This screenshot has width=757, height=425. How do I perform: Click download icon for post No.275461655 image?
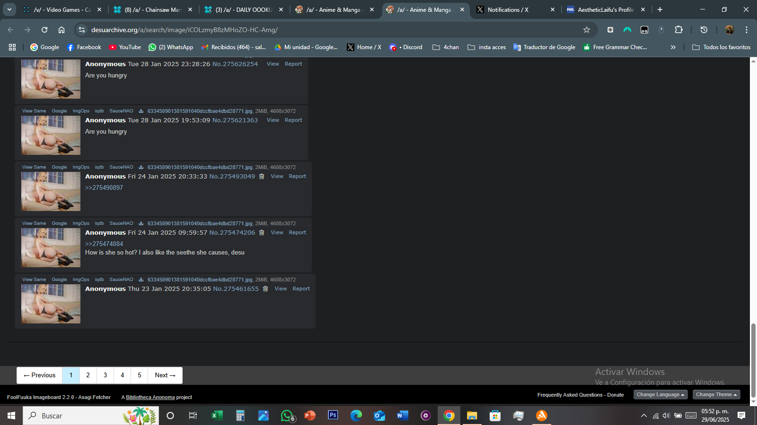click(x=141, y=280)
